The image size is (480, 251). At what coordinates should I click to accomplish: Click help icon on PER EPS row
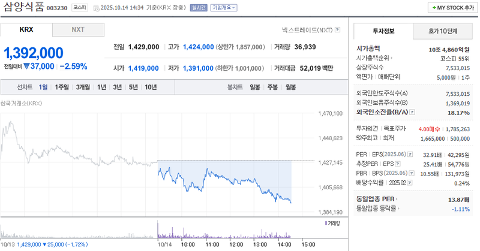click(412, 154)
